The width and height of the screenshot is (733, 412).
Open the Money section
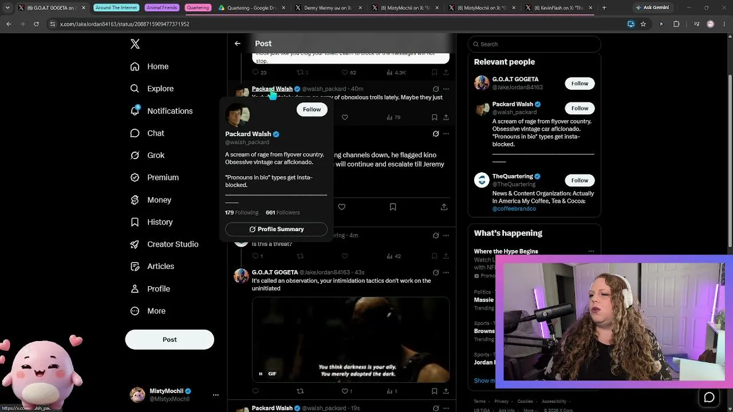(151, 200)
